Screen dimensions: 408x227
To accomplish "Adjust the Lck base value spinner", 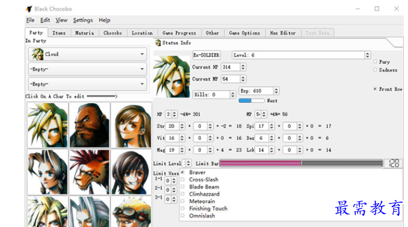I will pyautogui.click(x=271, y=150).
